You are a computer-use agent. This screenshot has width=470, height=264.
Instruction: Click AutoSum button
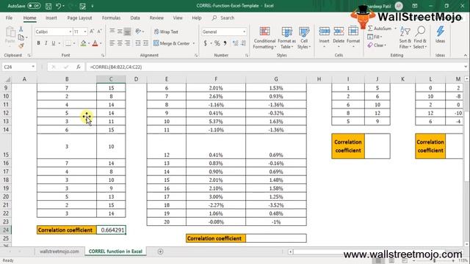pos(380,29)
